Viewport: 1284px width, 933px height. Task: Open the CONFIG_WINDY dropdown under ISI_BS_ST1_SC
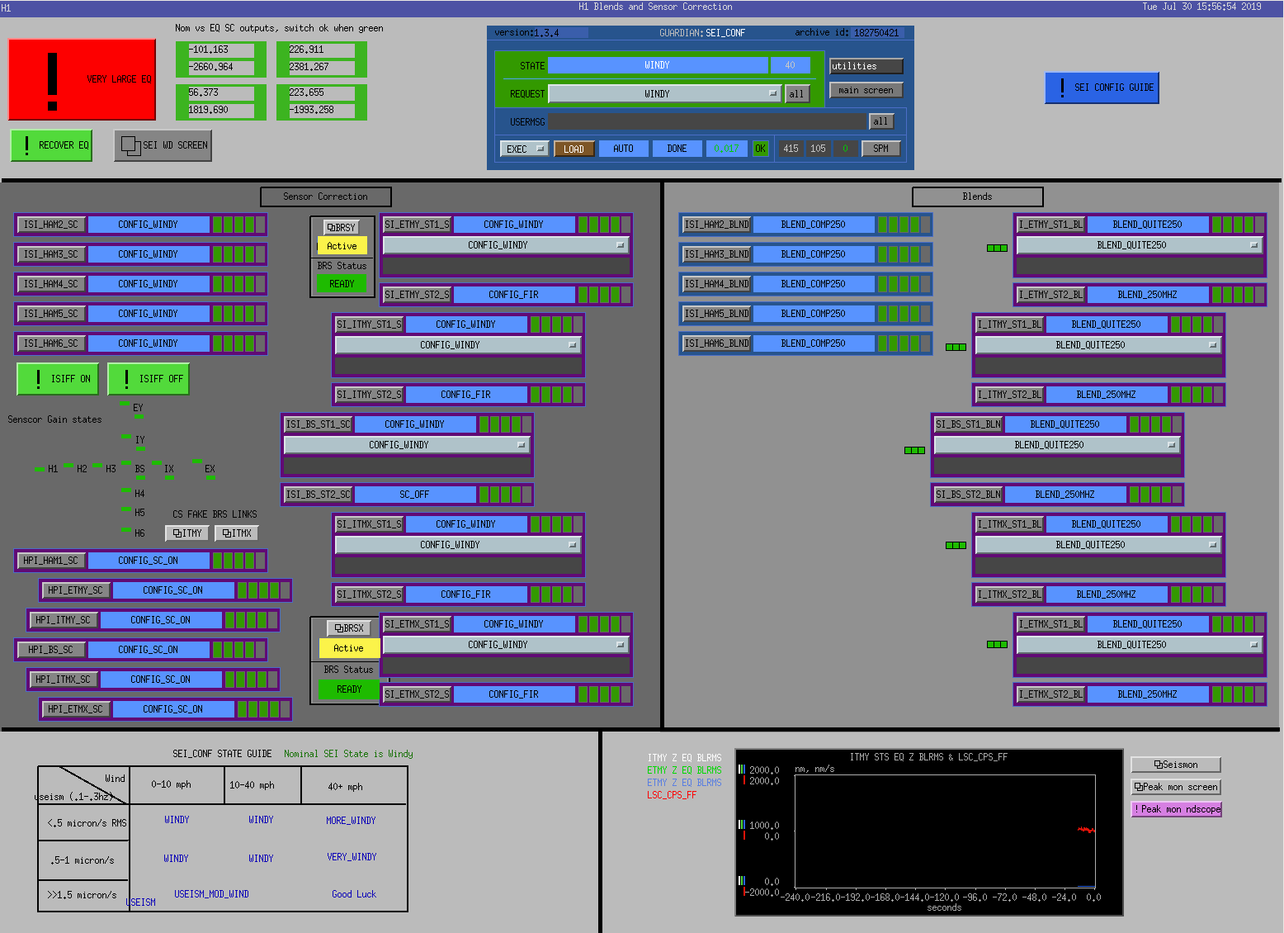407,445
